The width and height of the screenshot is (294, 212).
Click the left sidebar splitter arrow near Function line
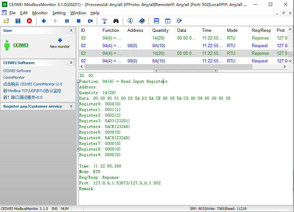78,82
